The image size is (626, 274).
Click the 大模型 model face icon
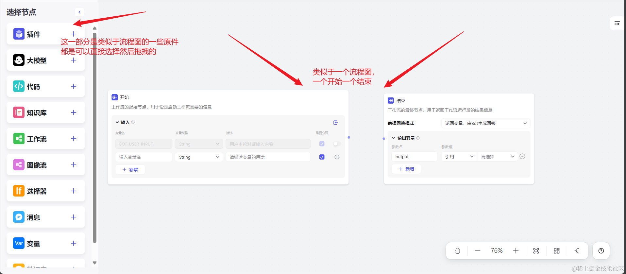[x=19, y=60]
